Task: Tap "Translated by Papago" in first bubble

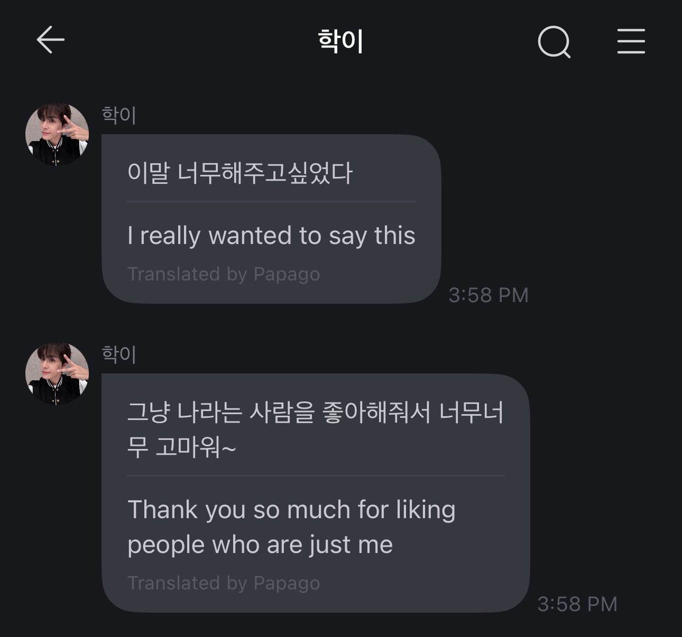Action: pyautogui.click(x=224, y=274)
